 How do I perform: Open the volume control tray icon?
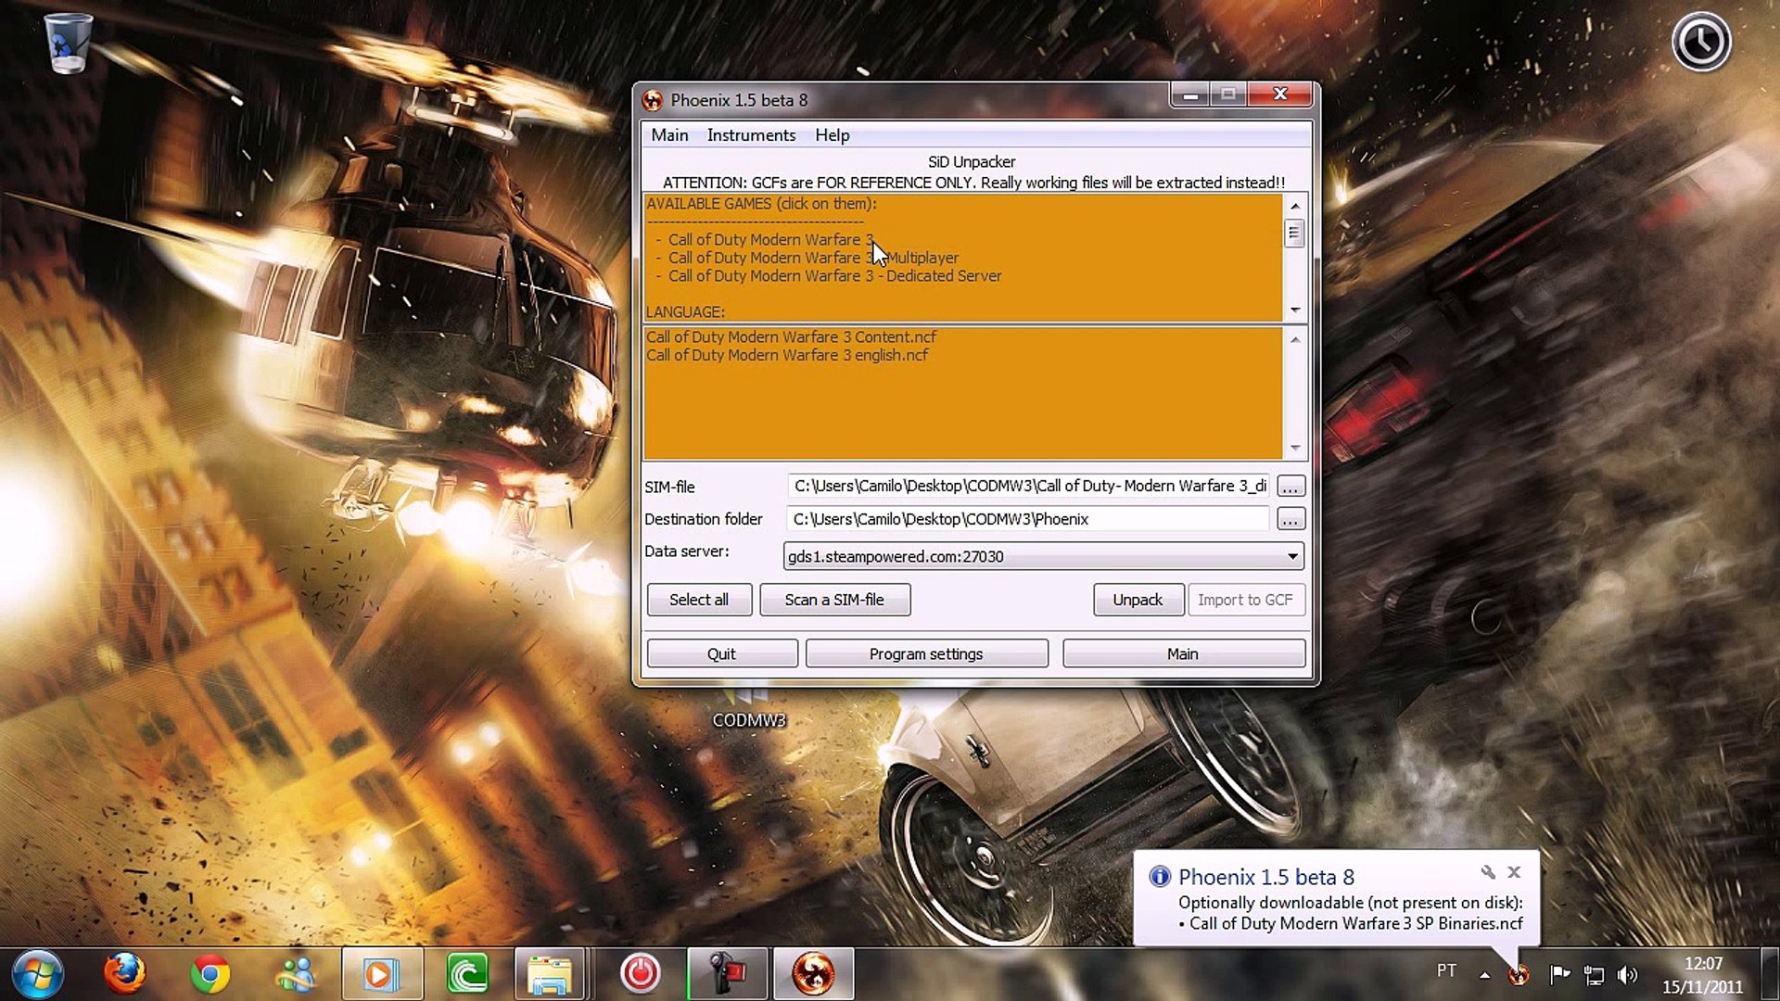1627,974
